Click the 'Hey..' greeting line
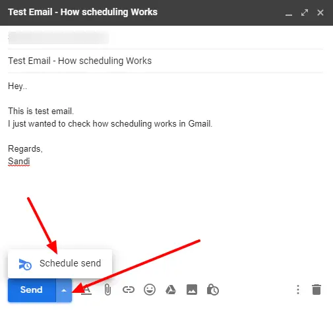 click(x=17, y=86)
